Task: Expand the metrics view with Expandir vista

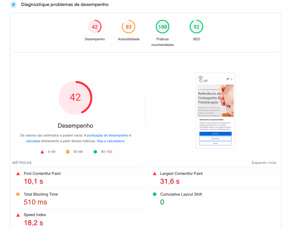Action: click(x=264, y=163)
